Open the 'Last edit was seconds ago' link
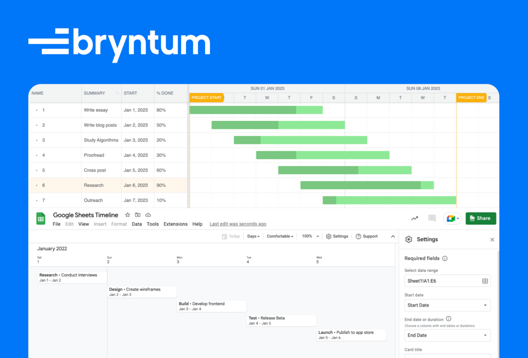This screenshot has height=358, width=528. (x=238, y=224)
